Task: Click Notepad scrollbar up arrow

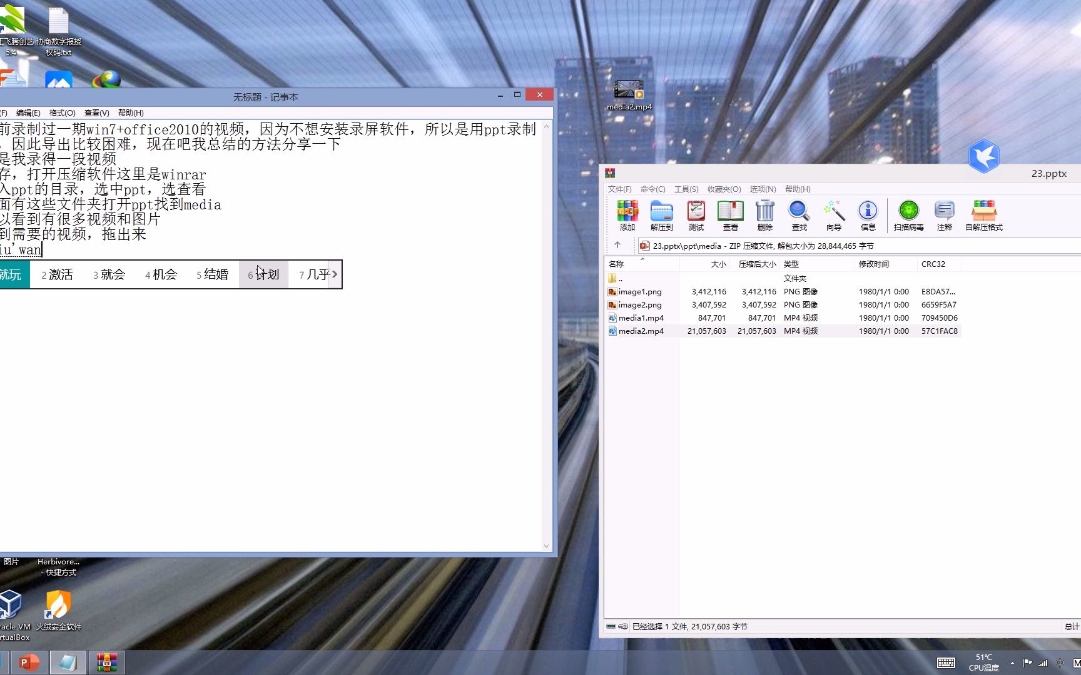Action: [547, 127]
